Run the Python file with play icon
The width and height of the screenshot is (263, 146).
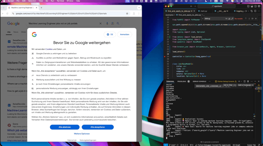[x=246, y=11]
